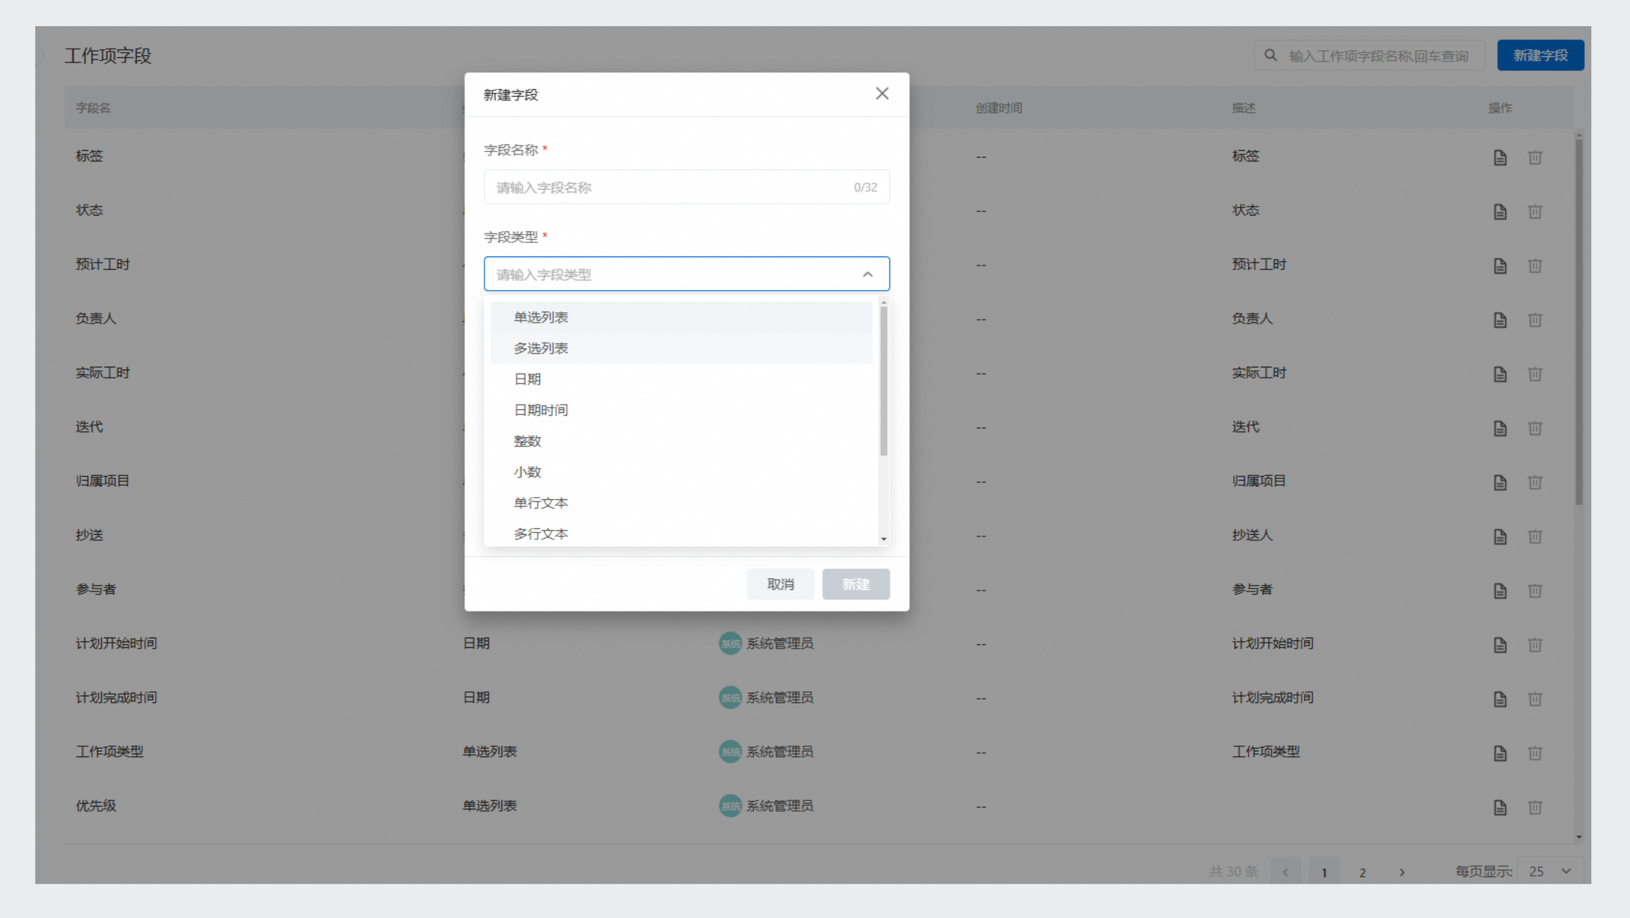1630x918 pixels.
Task: Pick 小数 as the field type
Action: (x=681, y=473)
